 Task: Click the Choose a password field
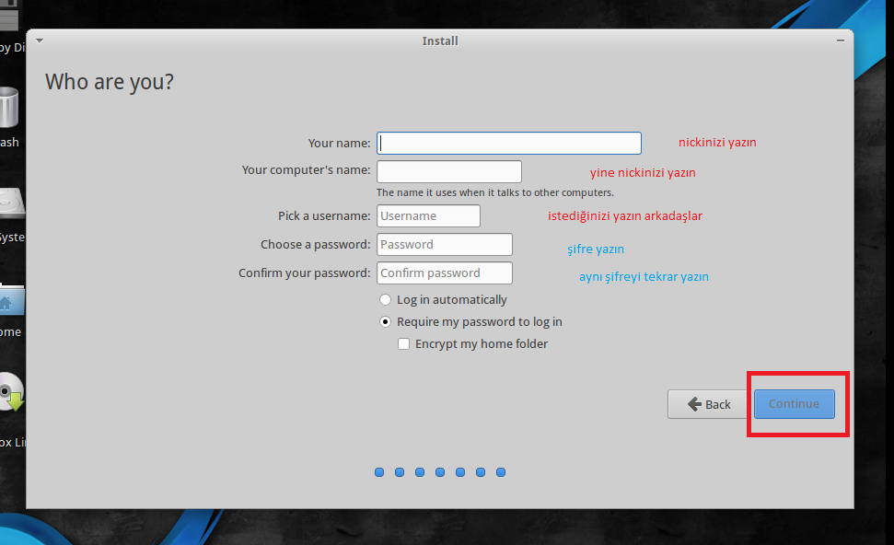(x=444, y=245)
